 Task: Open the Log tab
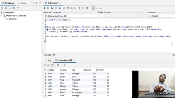point(48,60)
